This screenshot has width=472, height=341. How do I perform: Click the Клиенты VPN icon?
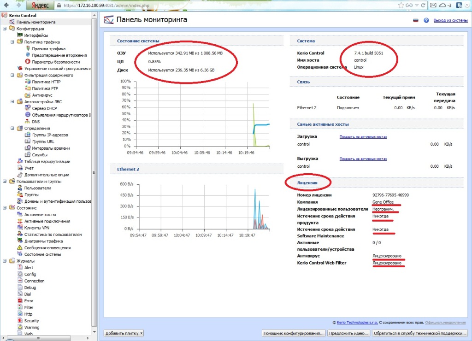[x=20, y=228]
